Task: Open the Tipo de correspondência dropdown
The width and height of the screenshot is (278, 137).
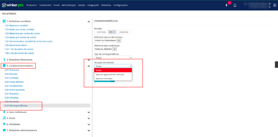Action: (x=113, y=58)
